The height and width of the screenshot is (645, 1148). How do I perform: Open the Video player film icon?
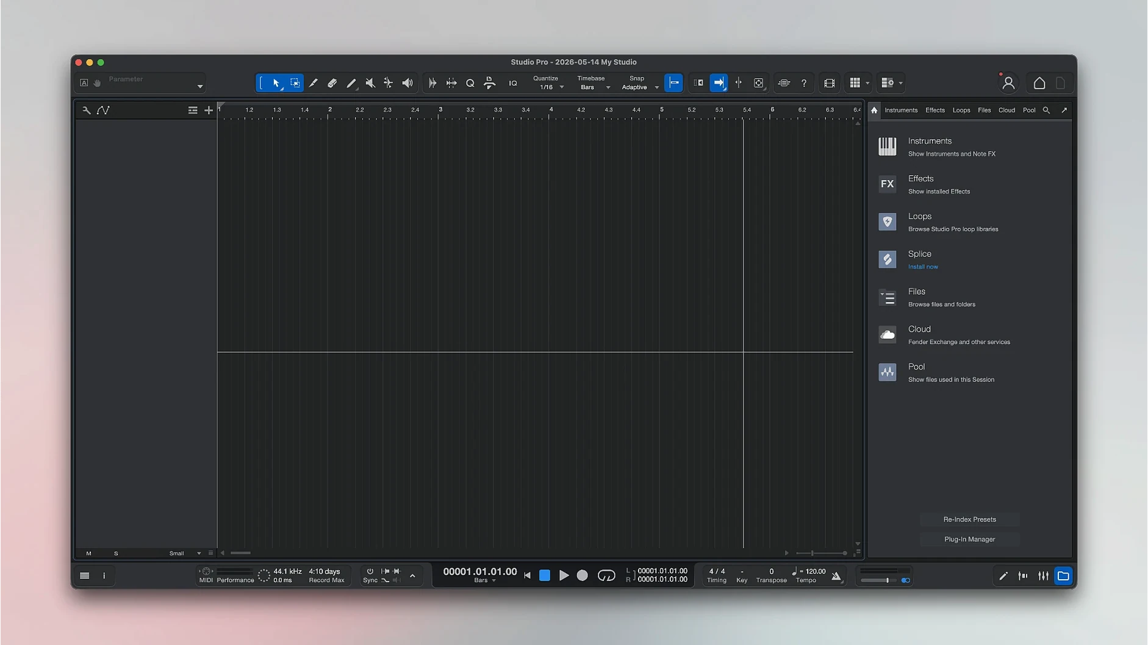pyautogui.click(x=830, y=83)
